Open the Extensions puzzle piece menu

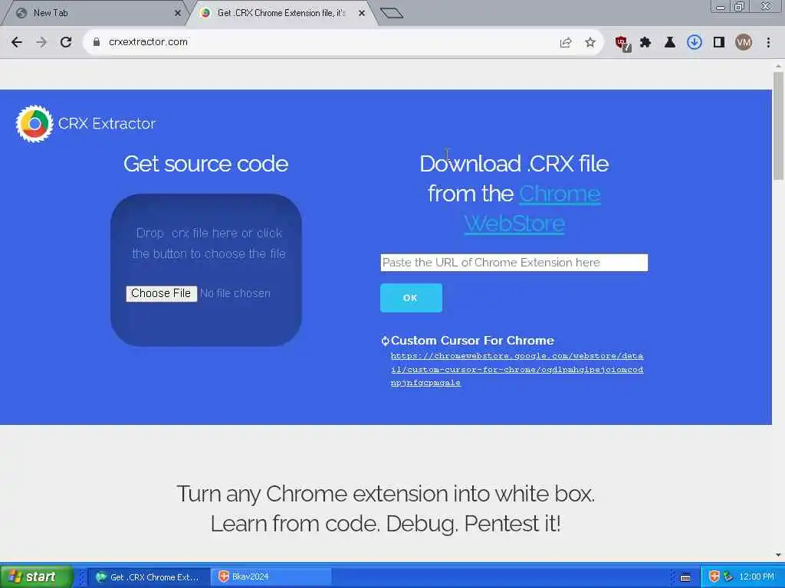point(645,43)
